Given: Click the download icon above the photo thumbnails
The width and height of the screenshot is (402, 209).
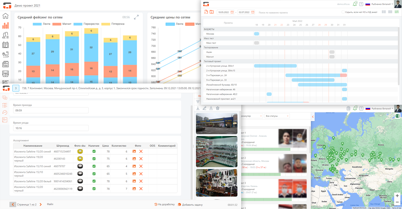Looking at the screenshot, I should pyautogui.click(x=198, y=108).
